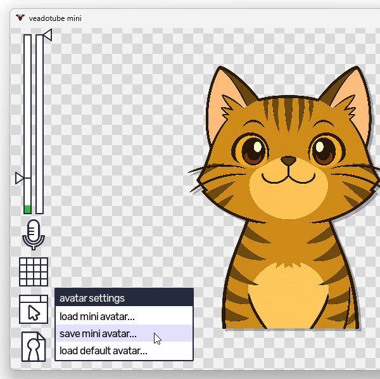Select 'load default avatar...' option
Image resolution: width=380 pixels, height=379 pixels.
(x=124, y=350)
